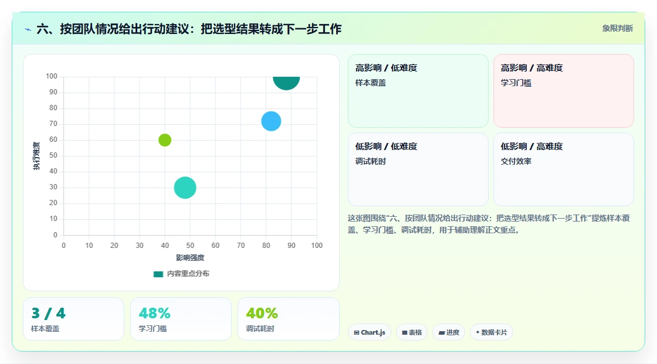Click the 影响强度 x-axis title
The image size is (657, 364).
[190, 257]
